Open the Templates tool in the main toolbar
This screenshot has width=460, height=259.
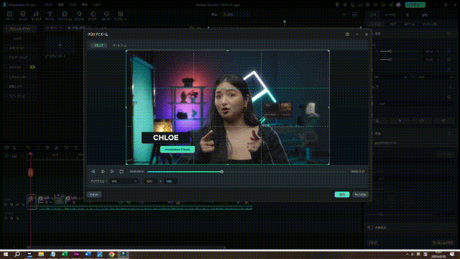(120, 16)
